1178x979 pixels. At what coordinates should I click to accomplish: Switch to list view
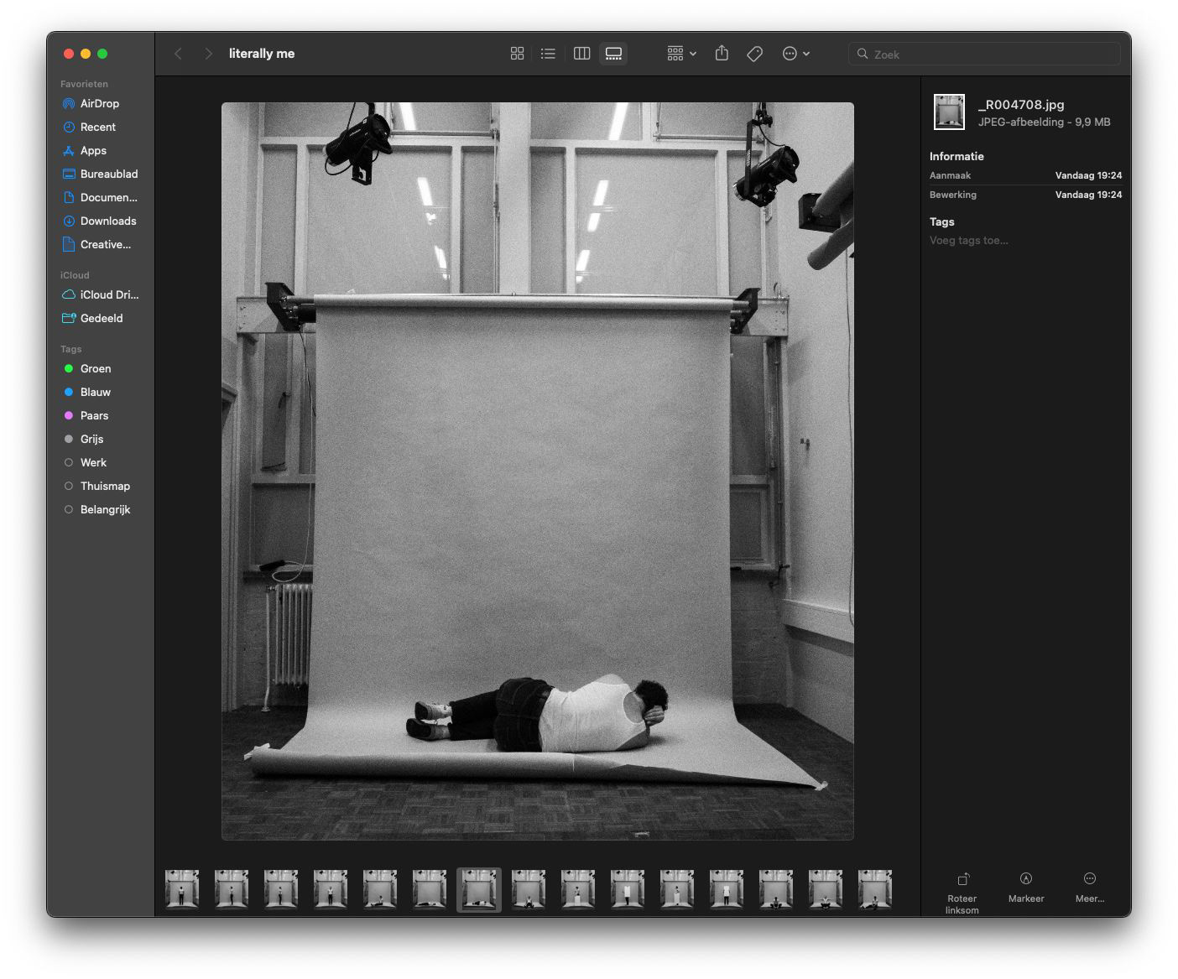click(548, 54)
